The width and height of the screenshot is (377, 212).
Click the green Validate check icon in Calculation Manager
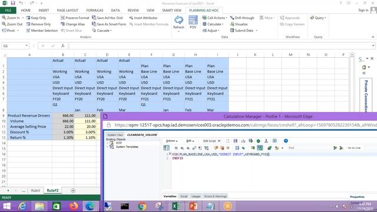[x=258, y=141]
